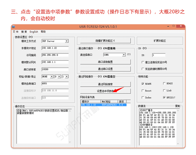
Task: Open the 文件 menu
Action: 15,32
